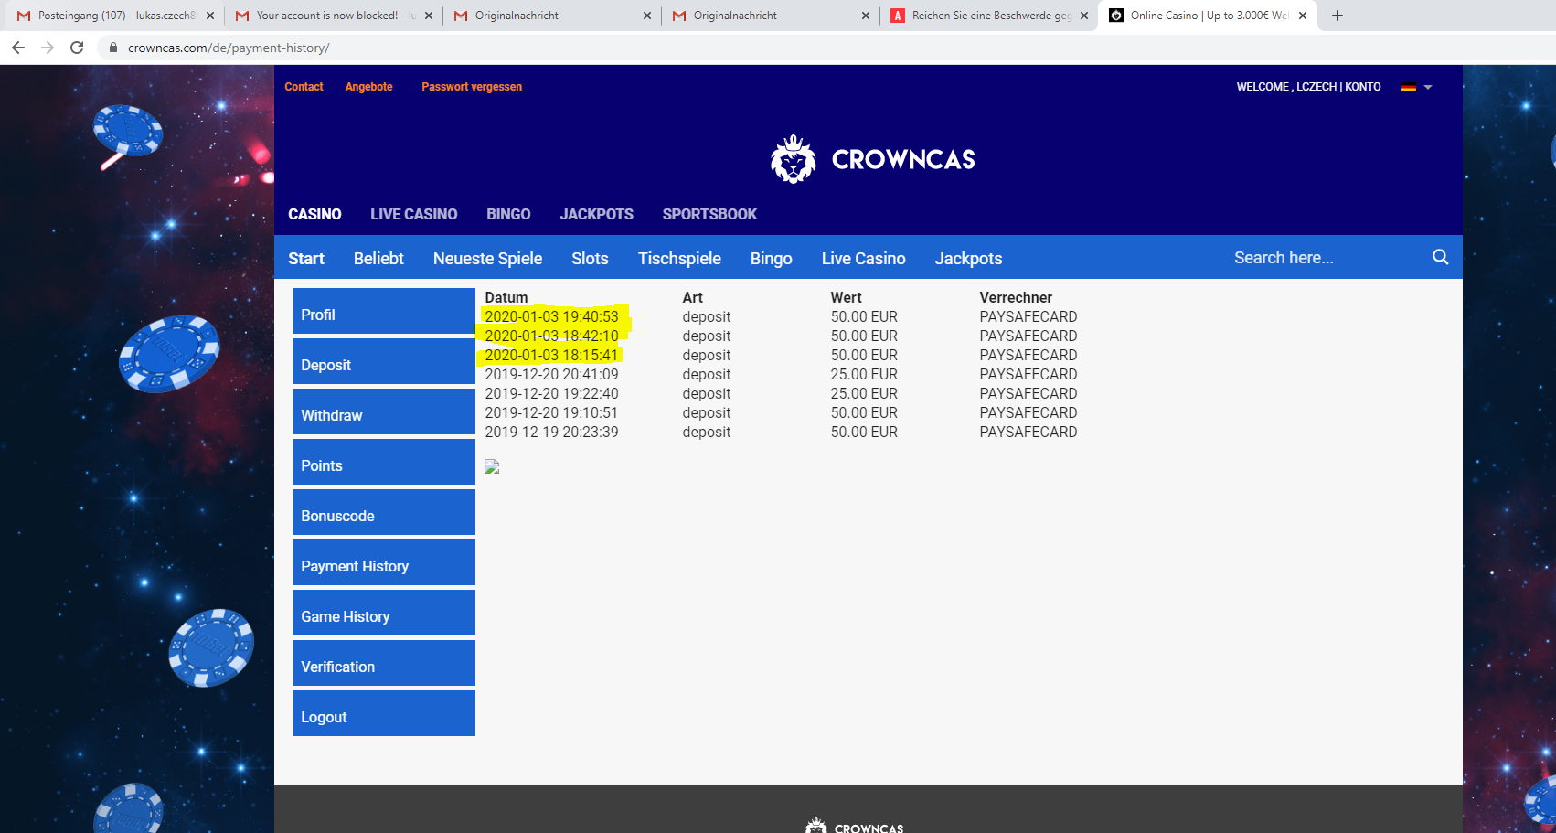
Task: Switch to 'Reichen Sie eine Beschwerde' tab
Action: 990,16
